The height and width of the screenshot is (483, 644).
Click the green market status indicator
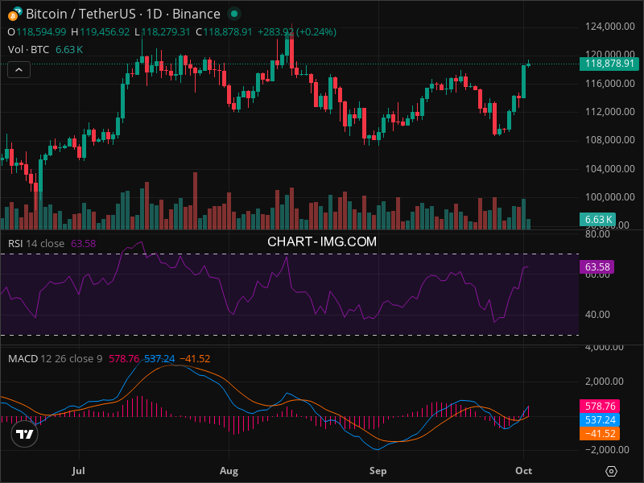(x=233, y=14)
